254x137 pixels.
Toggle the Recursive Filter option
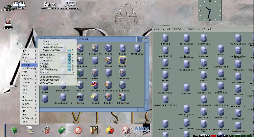(51, 50)
